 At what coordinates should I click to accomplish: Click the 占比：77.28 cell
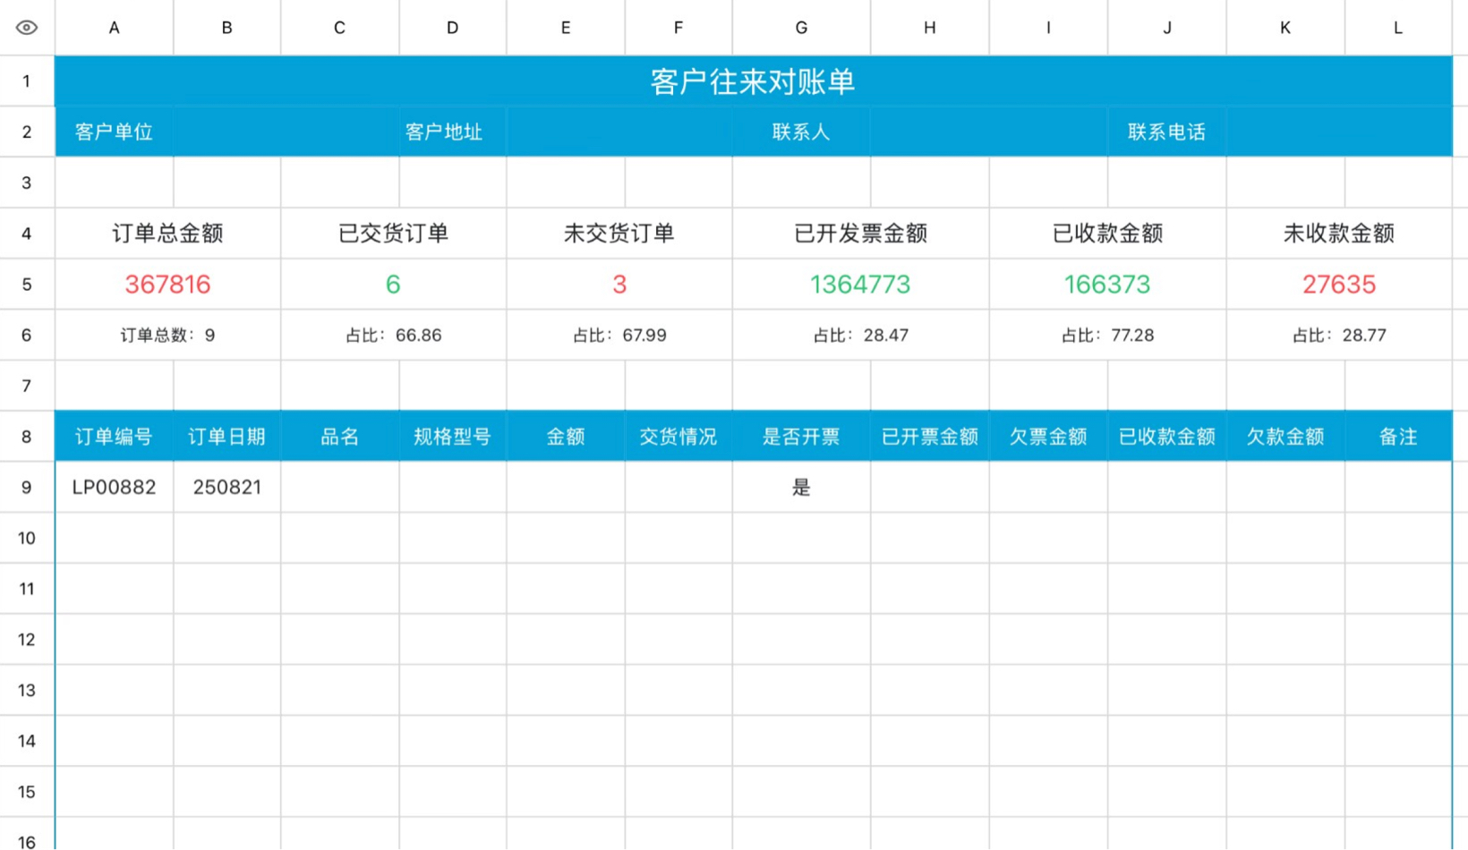(1108, 336)
